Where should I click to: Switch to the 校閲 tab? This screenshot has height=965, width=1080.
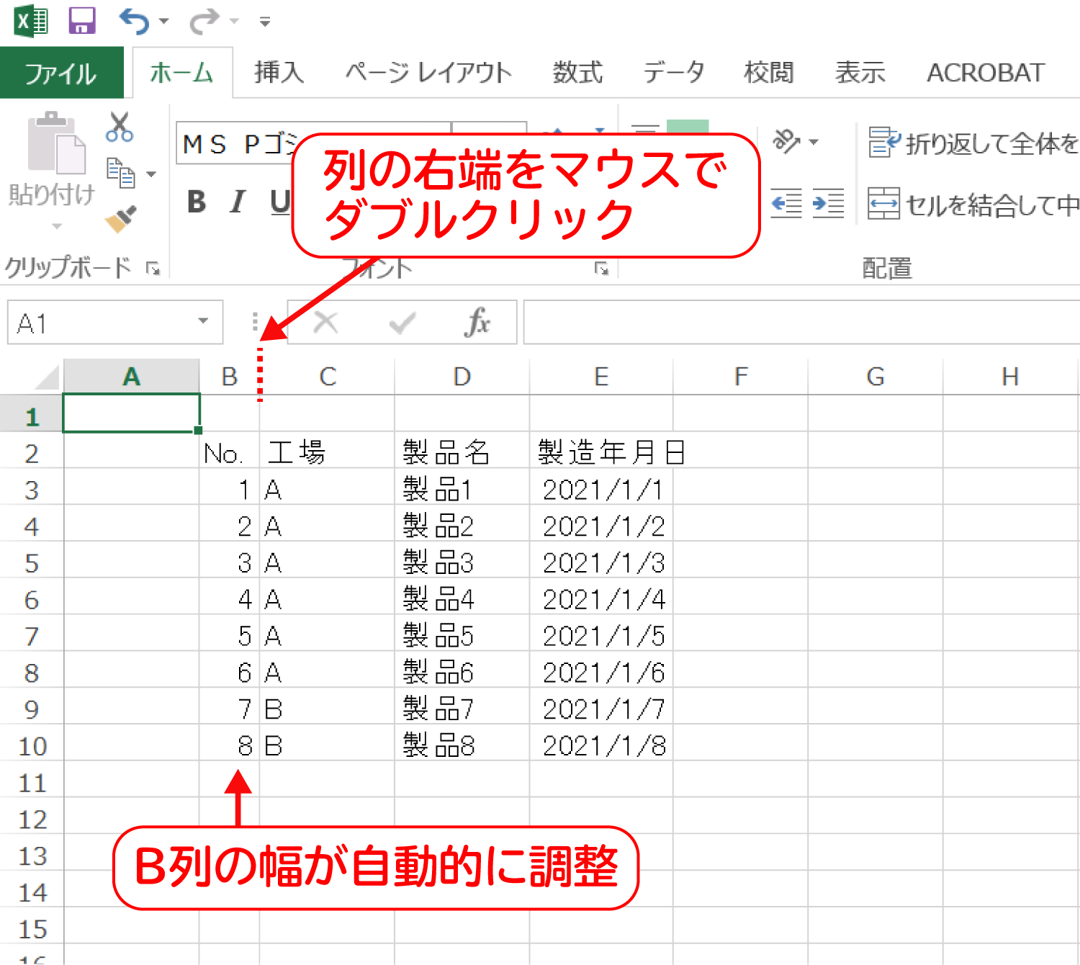768,72
